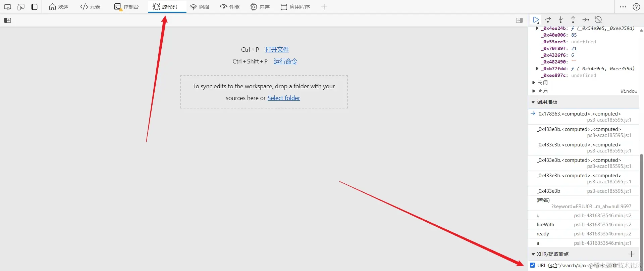
Task: Click the _0xee897c undefined variable
Action: pos(568,75)
